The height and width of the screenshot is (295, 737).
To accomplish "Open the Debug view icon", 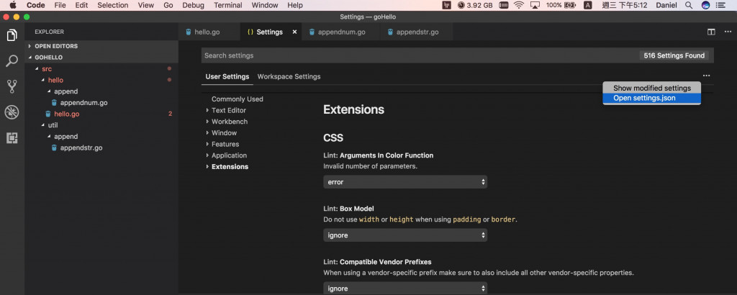I will pos(12,112).
